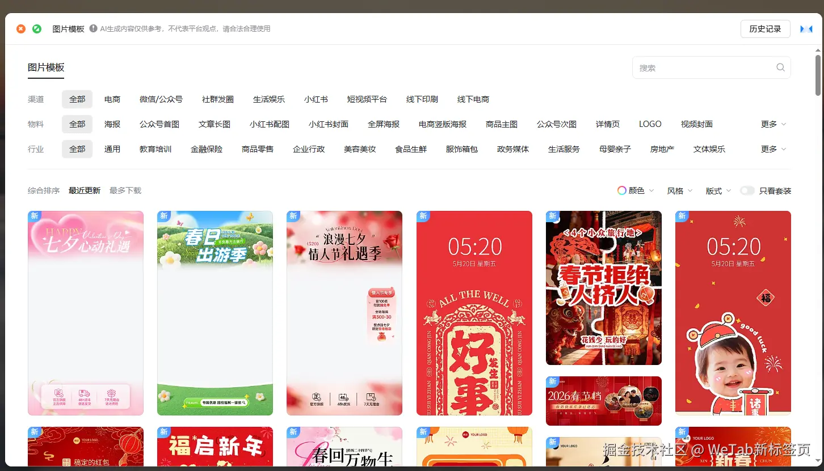Filter industry by 母婴亲子
This screenshot has width=824, height=471.
coord(615,149)
